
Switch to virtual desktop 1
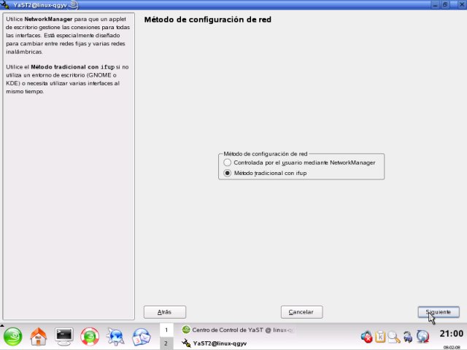pyautogui.click(x=166, y=330)
